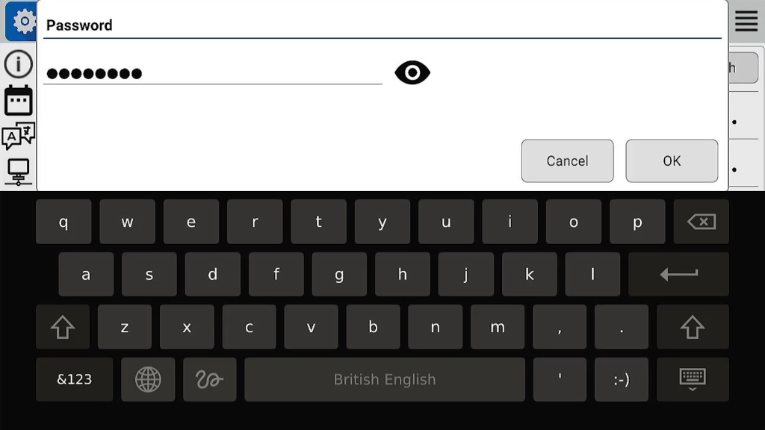Viewport: 765px width, 430px height.
Task: Open the date and calendar icon
Action: pos(19,101)
